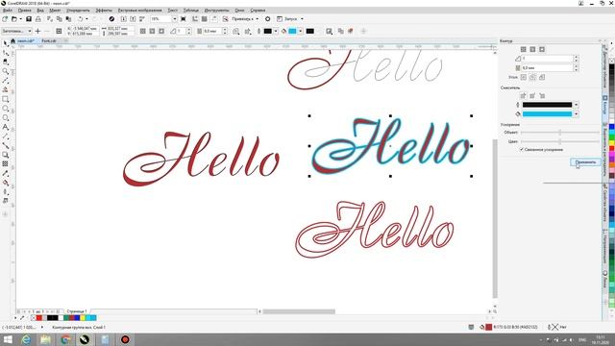This screenshot has height=346, width=615.
Task: Click the horizontal scrollbar thumb
Action: point(299,311)
